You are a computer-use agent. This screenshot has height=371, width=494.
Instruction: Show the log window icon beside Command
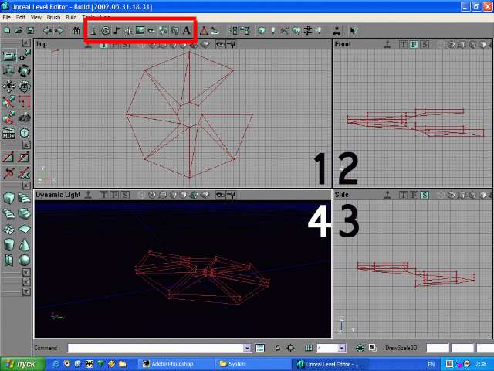pyautogui.click(x=260, y=349)
